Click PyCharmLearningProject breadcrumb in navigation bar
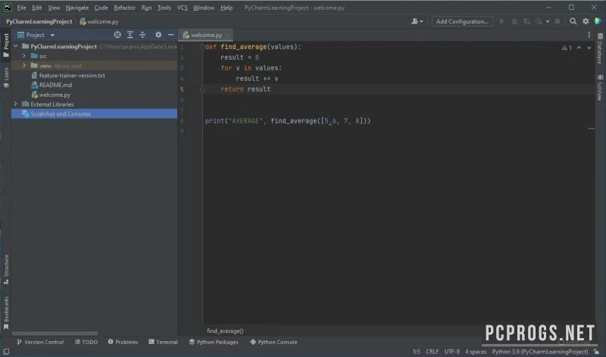Screen dimensions: 606x357 coord(39,22)
